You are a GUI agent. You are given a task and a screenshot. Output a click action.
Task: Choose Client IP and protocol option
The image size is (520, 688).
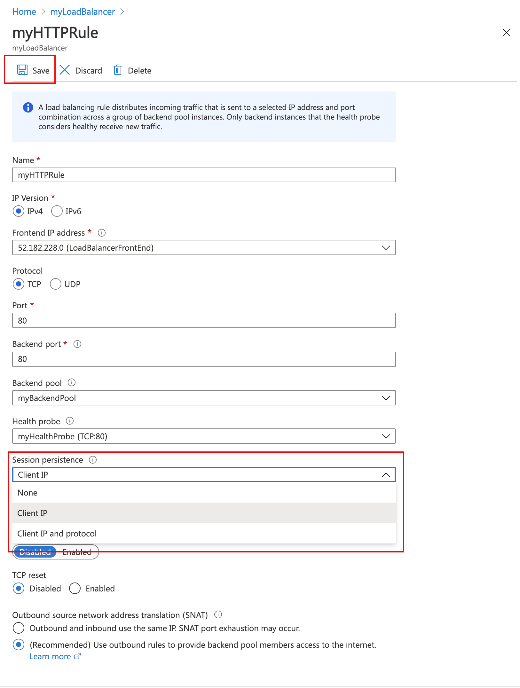57,534
